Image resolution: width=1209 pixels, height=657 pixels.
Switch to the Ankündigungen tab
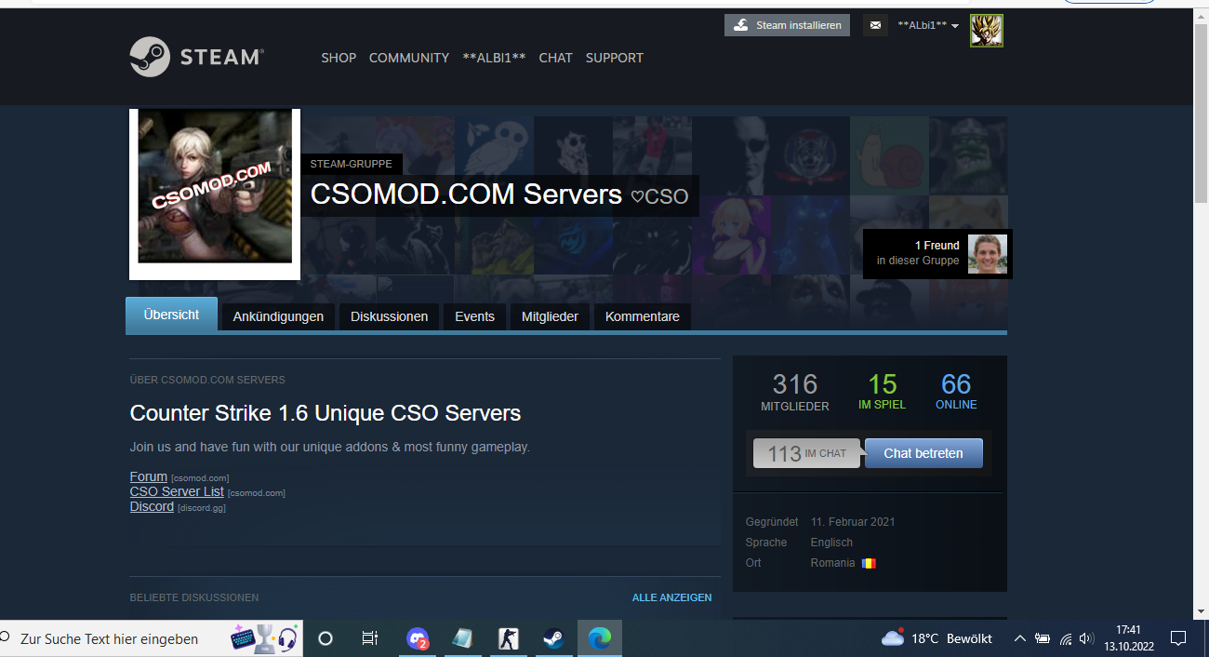[278, 316]
